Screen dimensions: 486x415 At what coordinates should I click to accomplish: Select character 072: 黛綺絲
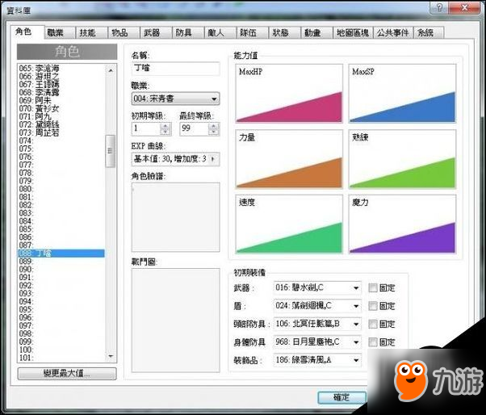pyautogui.click(x=61, y=124)
